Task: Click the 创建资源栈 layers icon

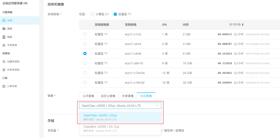Action: pyautogui.click(x=4, y=62)
